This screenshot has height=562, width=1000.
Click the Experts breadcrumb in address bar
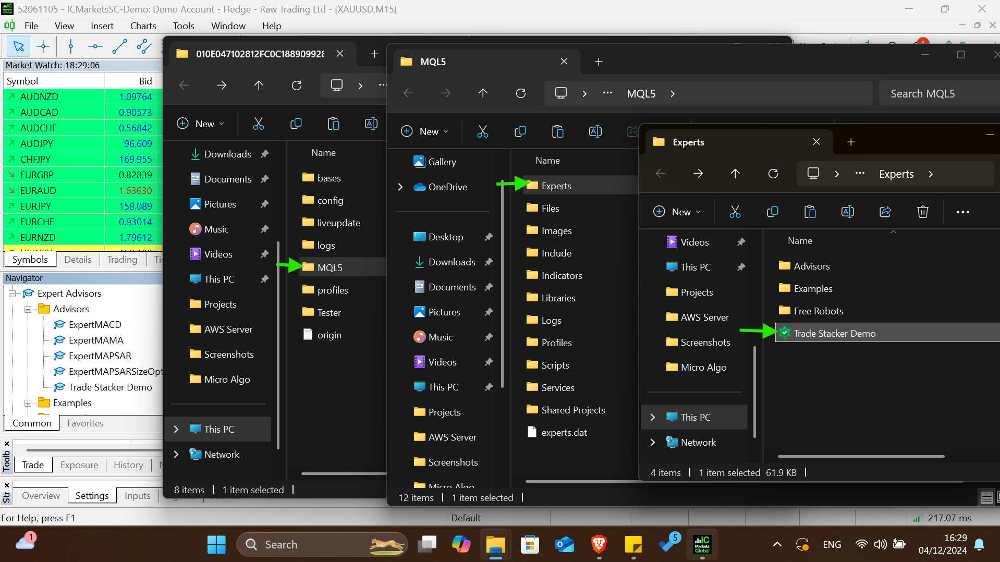[x=896, y=174]
